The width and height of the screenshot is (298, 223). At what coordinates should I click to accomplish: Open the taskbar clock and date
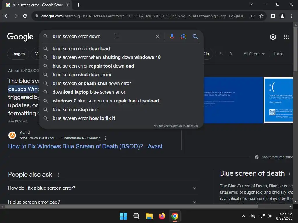pos(284,216)
